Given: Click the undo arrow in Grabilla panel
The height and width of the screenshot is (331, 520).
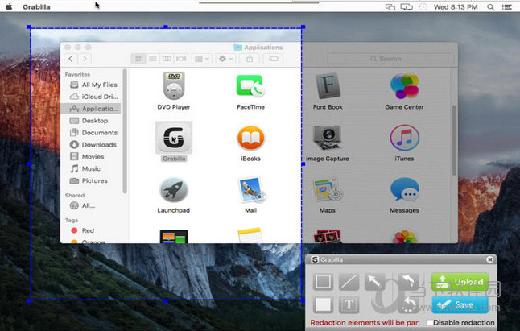Looking at the screenshot, I should point(408,282).
